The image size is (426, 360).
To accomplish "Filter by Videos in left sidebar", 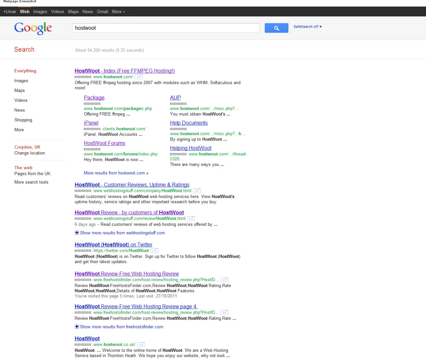I will point(21,100).
